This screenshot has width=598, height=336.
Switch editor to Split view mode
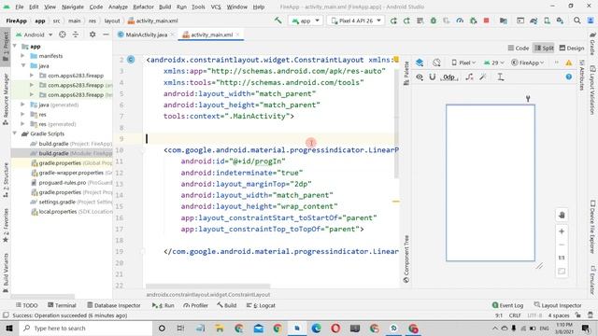coord(544,48)
